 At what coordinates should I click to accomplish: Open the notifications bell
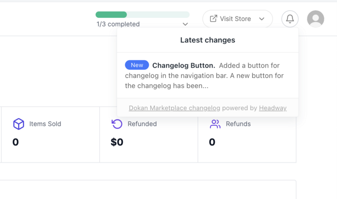click(290, 19)
